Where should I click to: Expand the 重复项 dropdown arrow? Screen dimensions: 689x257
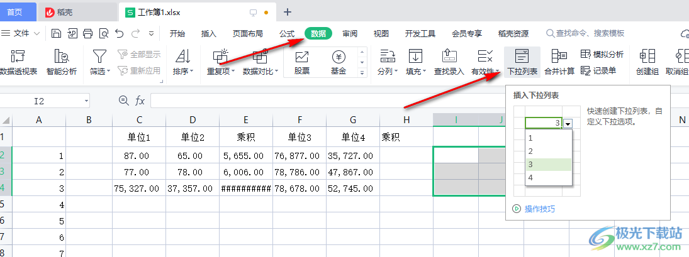(x=233, y=72)
